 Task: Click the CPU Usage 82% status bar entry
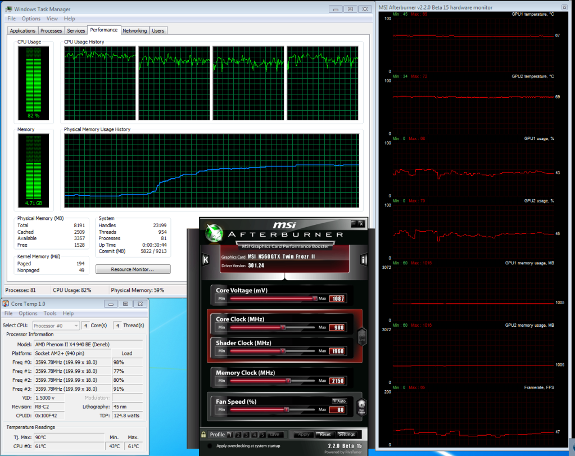tap(73, 290)
